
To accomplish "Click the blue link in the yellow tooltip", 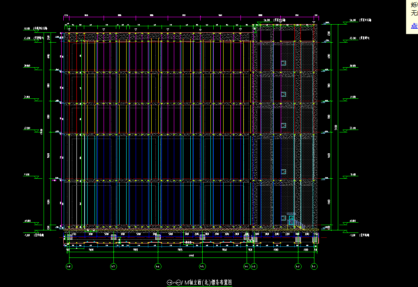I will pos(415,26).
